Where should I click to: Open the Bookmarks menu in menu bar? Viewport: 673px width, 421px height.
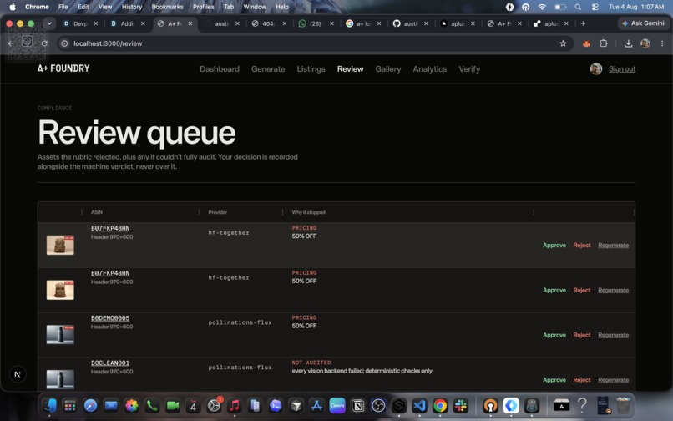[167, 7]
